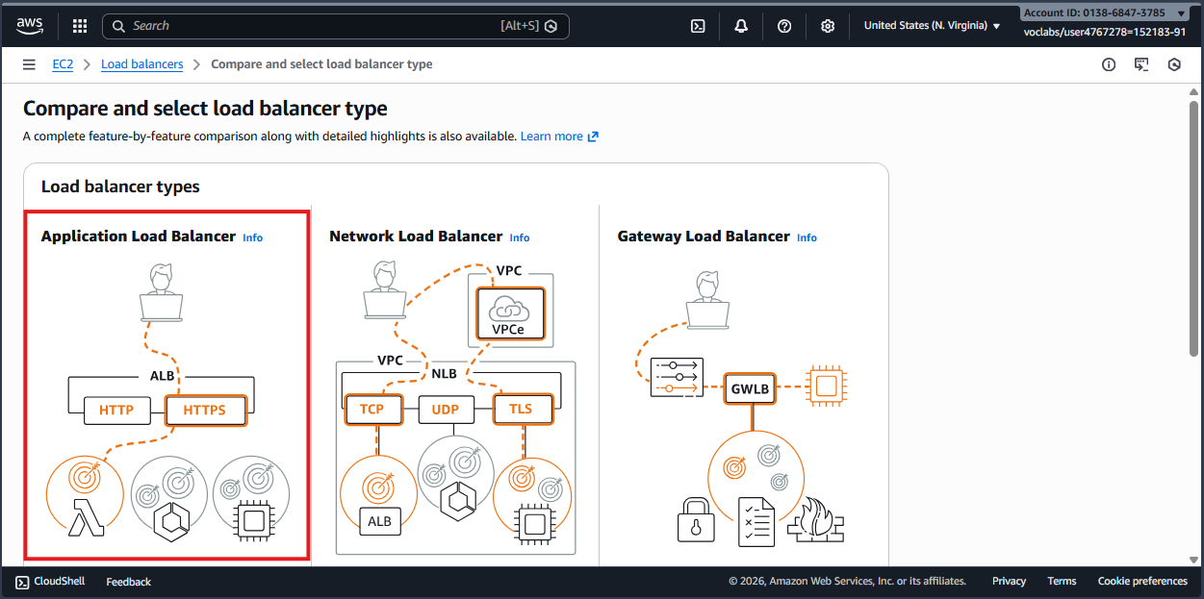Go to Load balancers breadcrumb link
The height and width of the screenshot is (599, 1204).
click(x=141, y=64)
